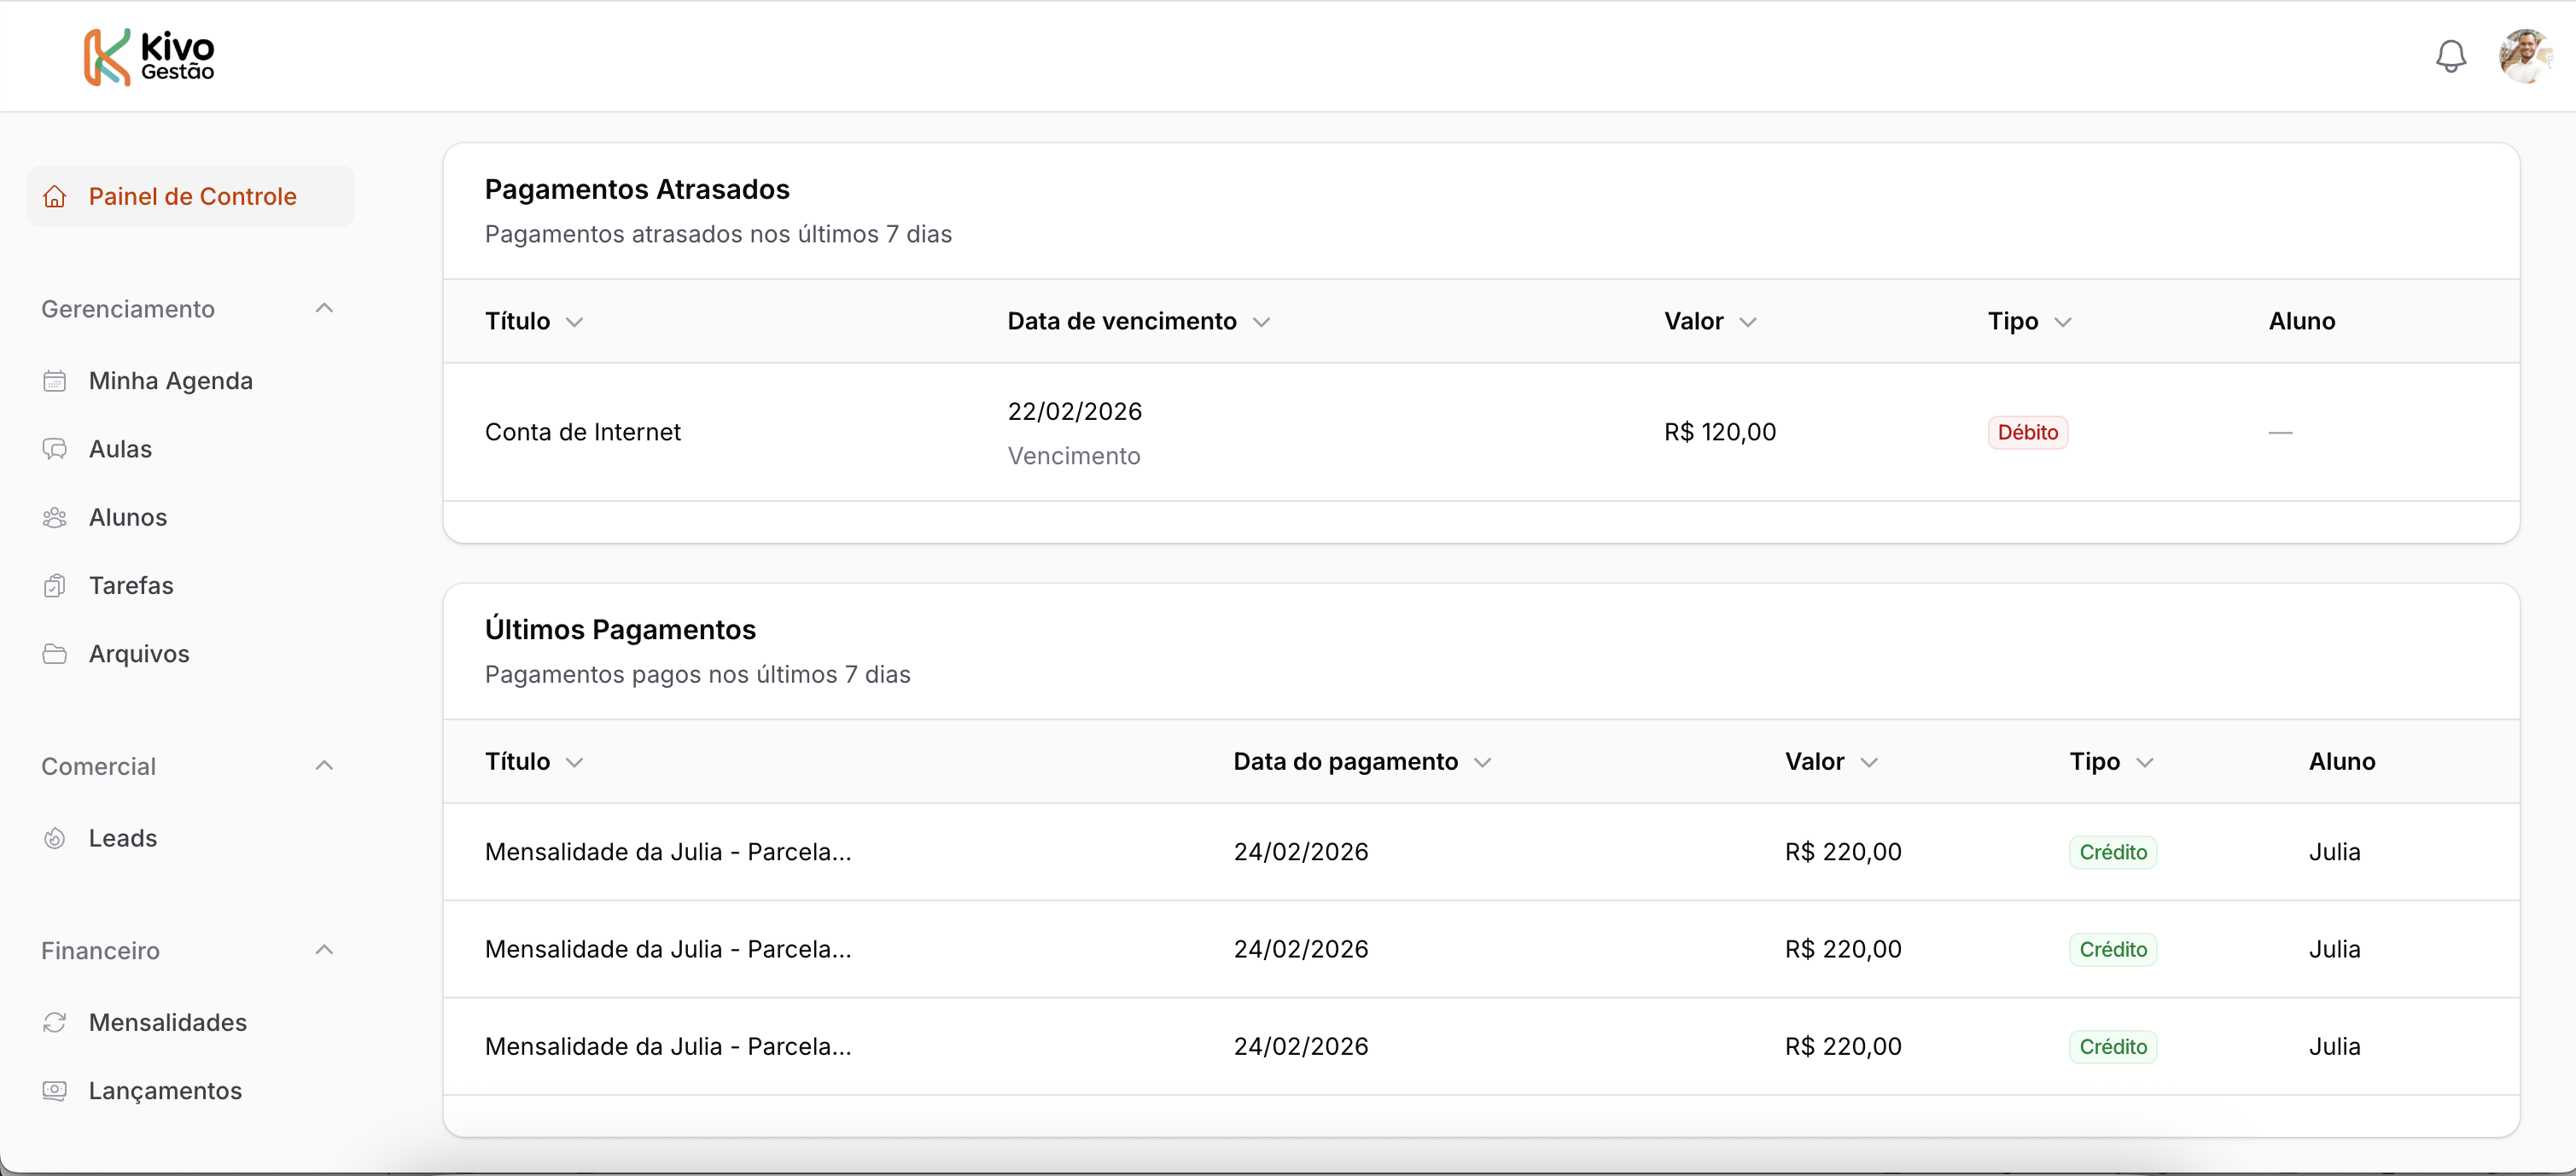Click the Leads flame icon

[55, 838]
